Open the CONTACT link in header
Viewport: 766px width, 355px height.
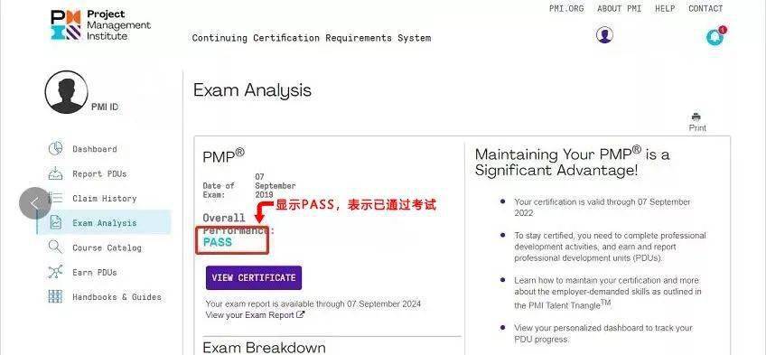click(705, 9)
